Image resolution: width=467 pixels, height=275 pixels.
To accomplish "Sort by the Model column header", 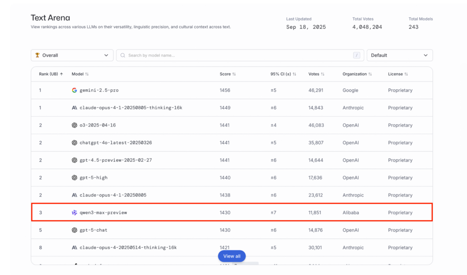I will tap(80, 74).
